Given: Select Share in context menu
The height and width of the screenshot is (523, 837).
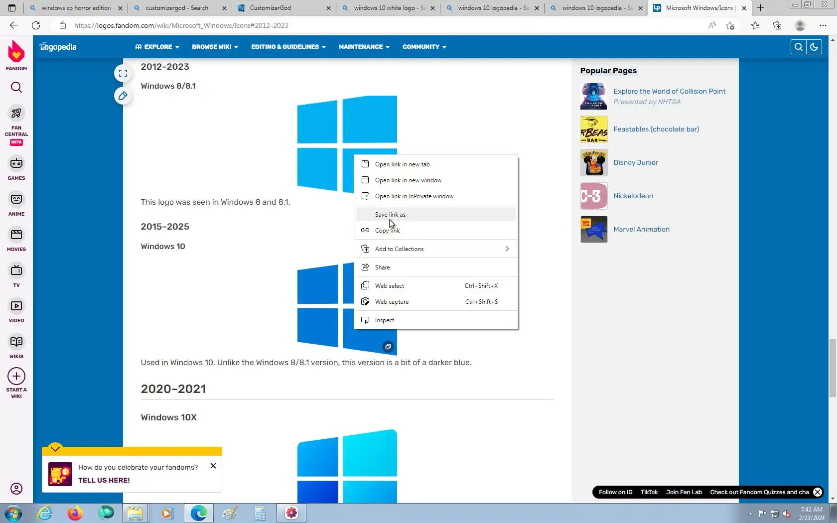Looking at the screenshot, I should (436, 267).
